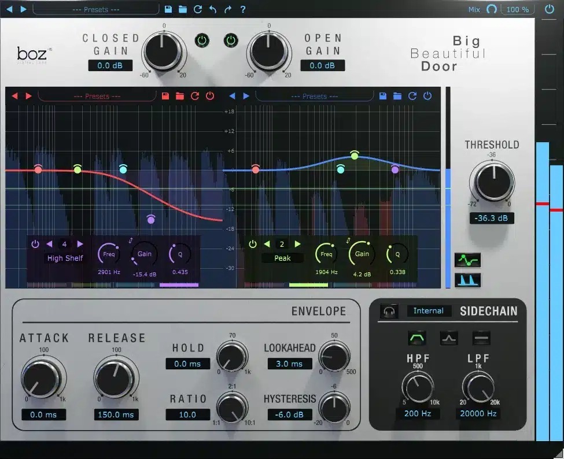Disable the High Shelf band power button
564x459 pixels.
click(x=35, y=244)
